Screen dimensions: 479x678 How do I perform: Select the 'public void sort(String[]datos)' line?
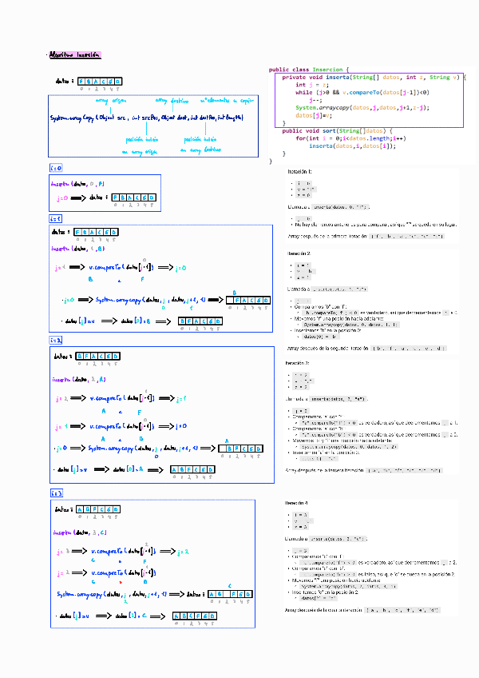[x=337, y=130]
